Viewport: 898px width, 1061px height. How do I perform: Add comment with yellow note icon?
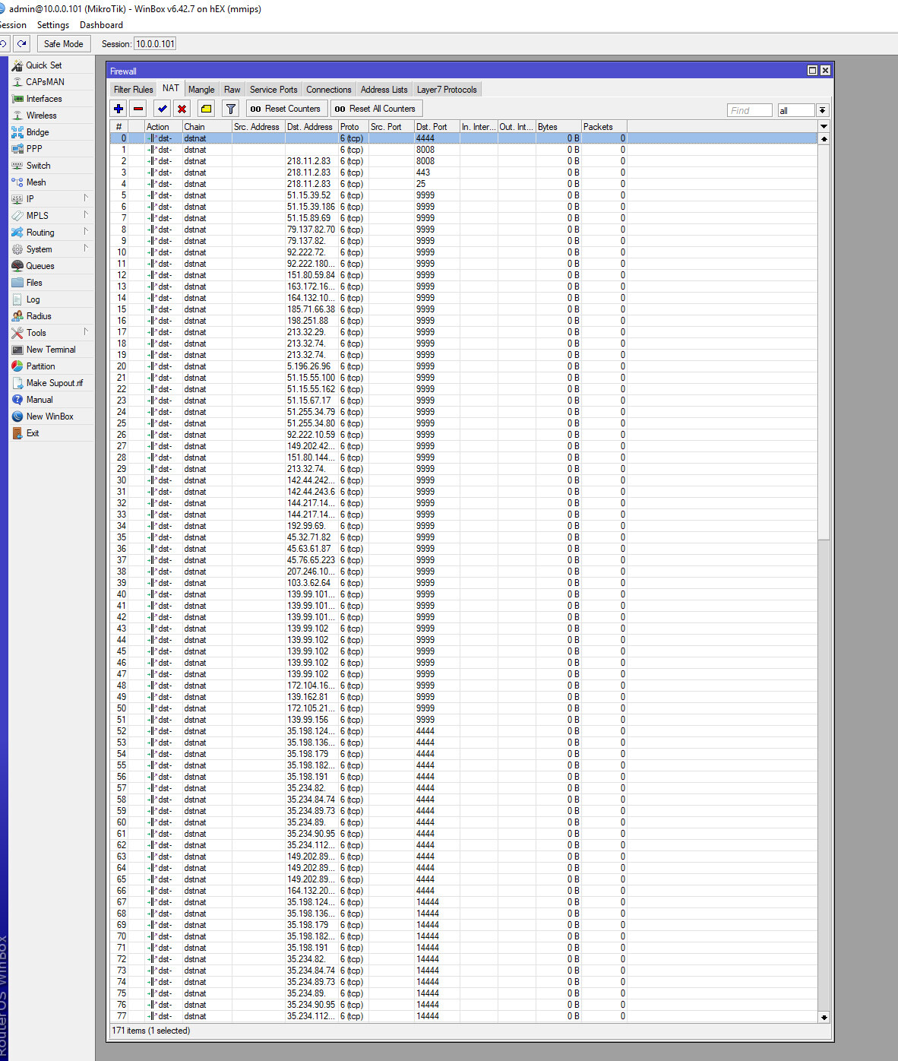pos(206,109)
